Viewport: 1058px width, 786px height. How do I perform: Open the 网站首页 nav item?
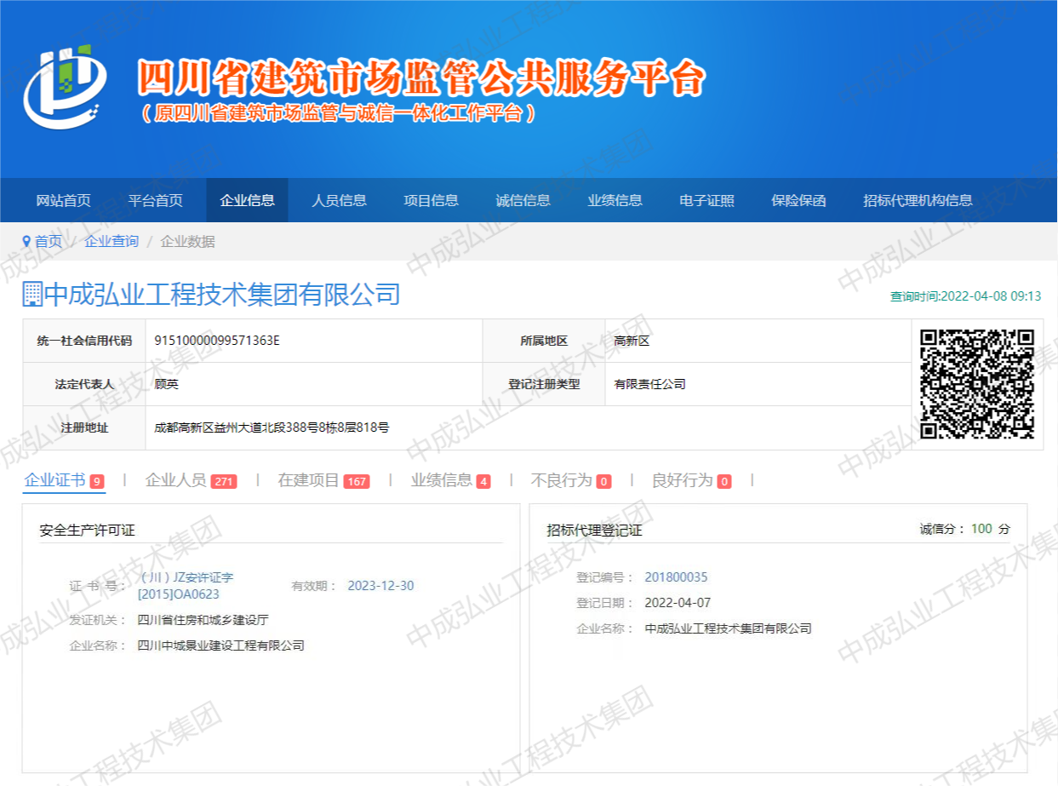tap(63, 200)
